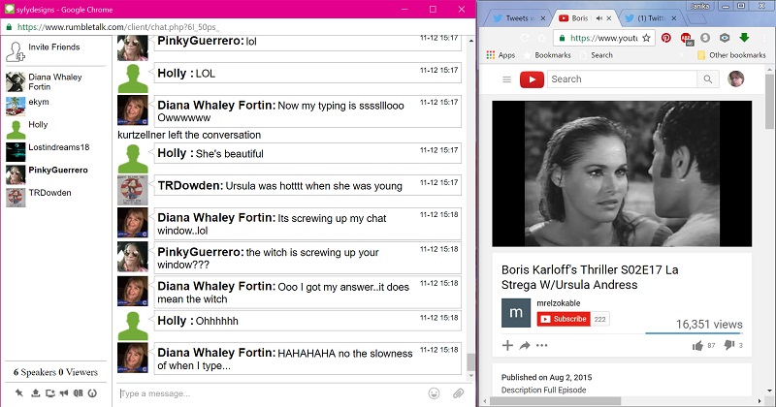Open the YouTube hamburger guide menu
Image resolution: width=776 pixels, height=407 pixels.
(506, 79)
